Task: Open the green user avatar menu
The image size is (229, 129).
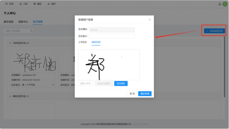Action: click(x=225, y=4)
